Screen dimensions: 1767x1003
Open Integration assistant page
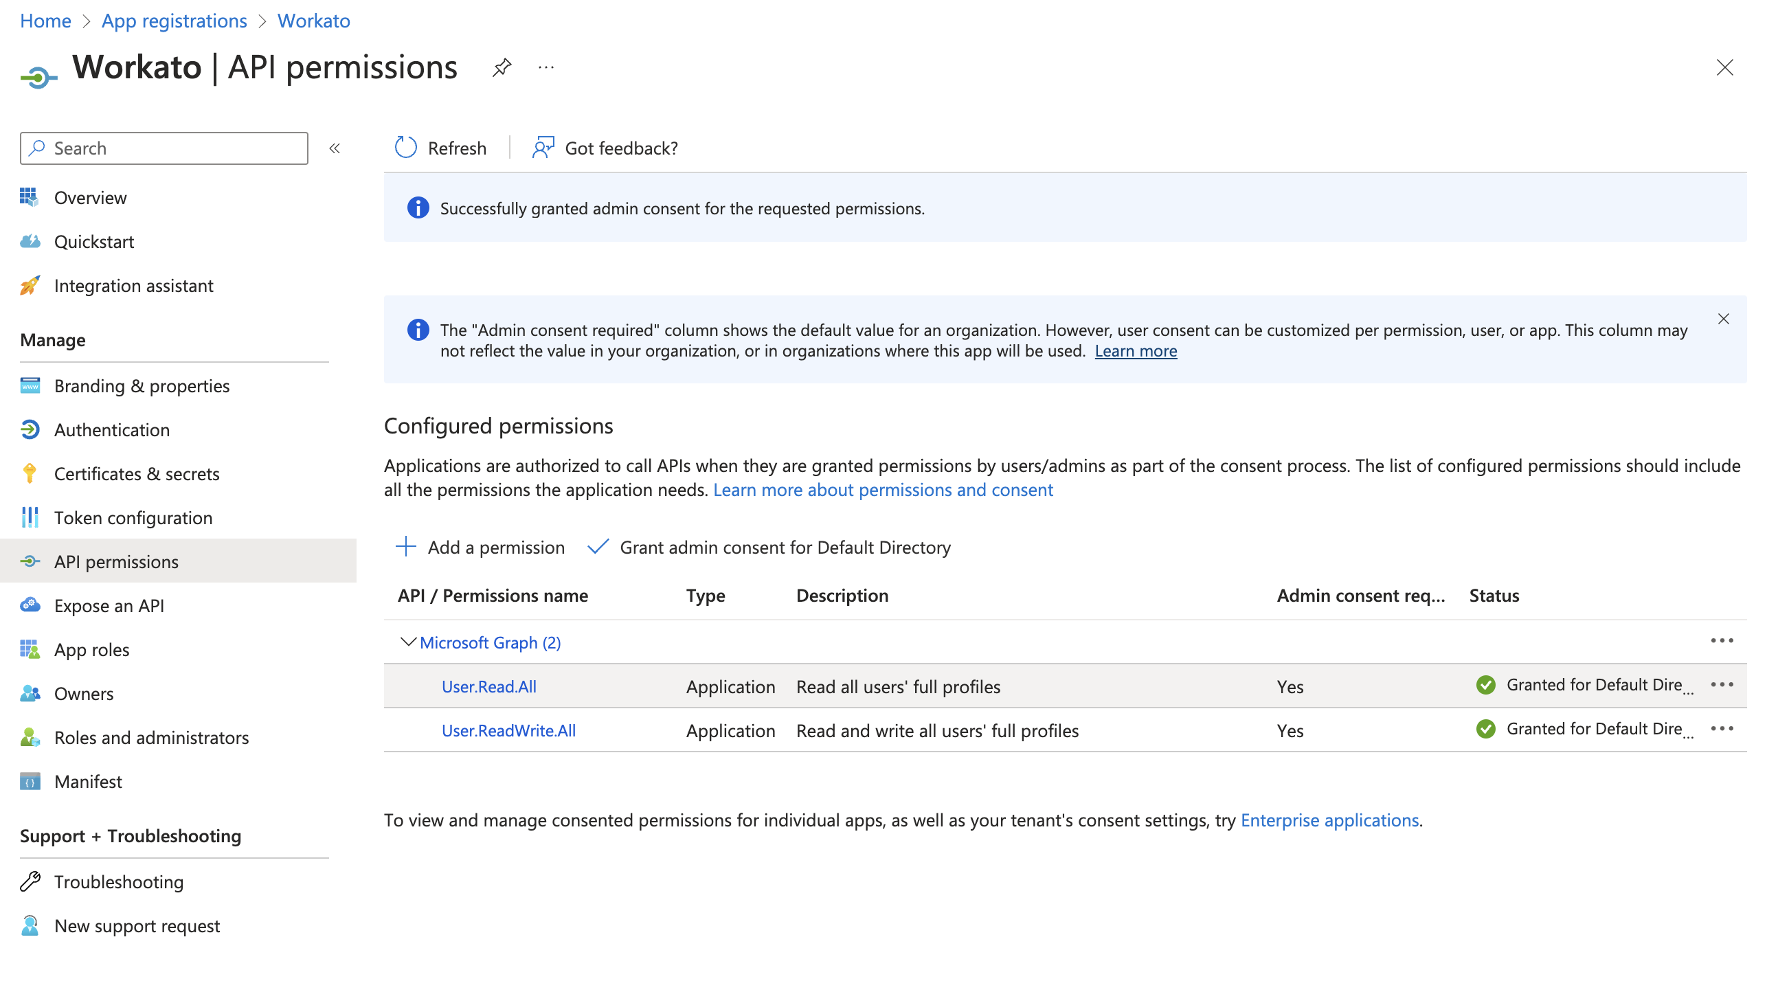(x=134, y=285)
